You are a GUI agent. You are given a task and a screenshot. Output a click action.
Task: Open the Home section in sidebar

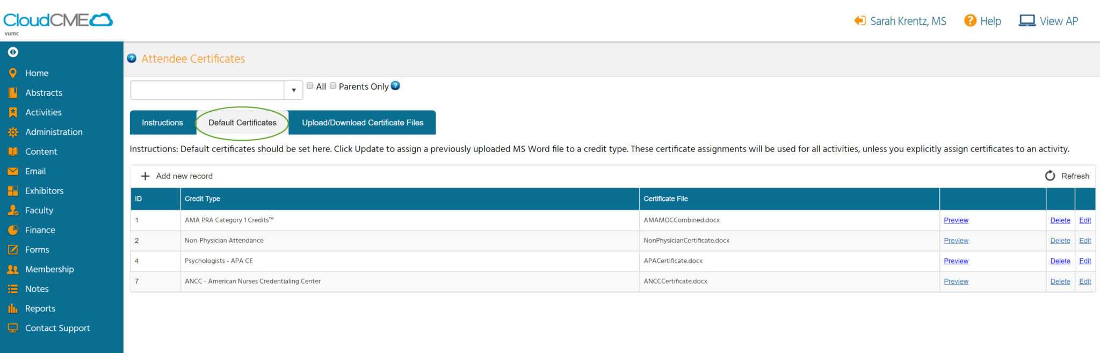[x=37, y=73]
